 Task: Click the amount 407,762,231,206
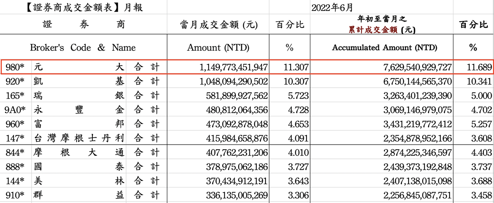click(x=236, y=153)
